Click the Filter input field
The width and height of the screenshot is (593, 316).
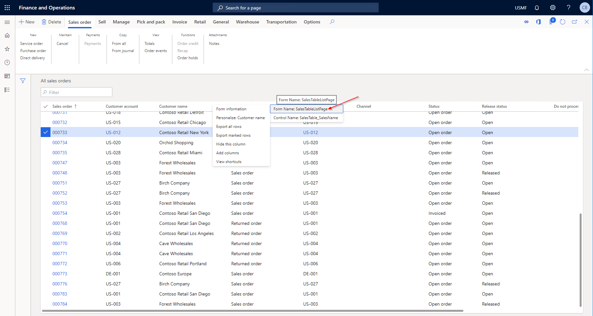(x=77, y=92)
